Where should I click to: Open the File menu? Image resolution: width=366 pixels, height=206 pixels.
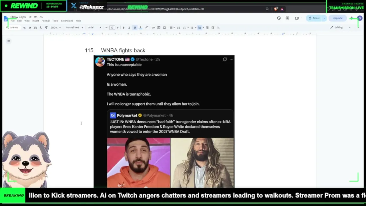tap(13, 21)
